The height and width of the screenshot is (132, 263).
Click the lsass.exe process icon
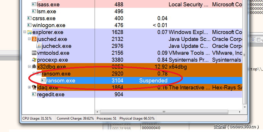coord(34,5)
